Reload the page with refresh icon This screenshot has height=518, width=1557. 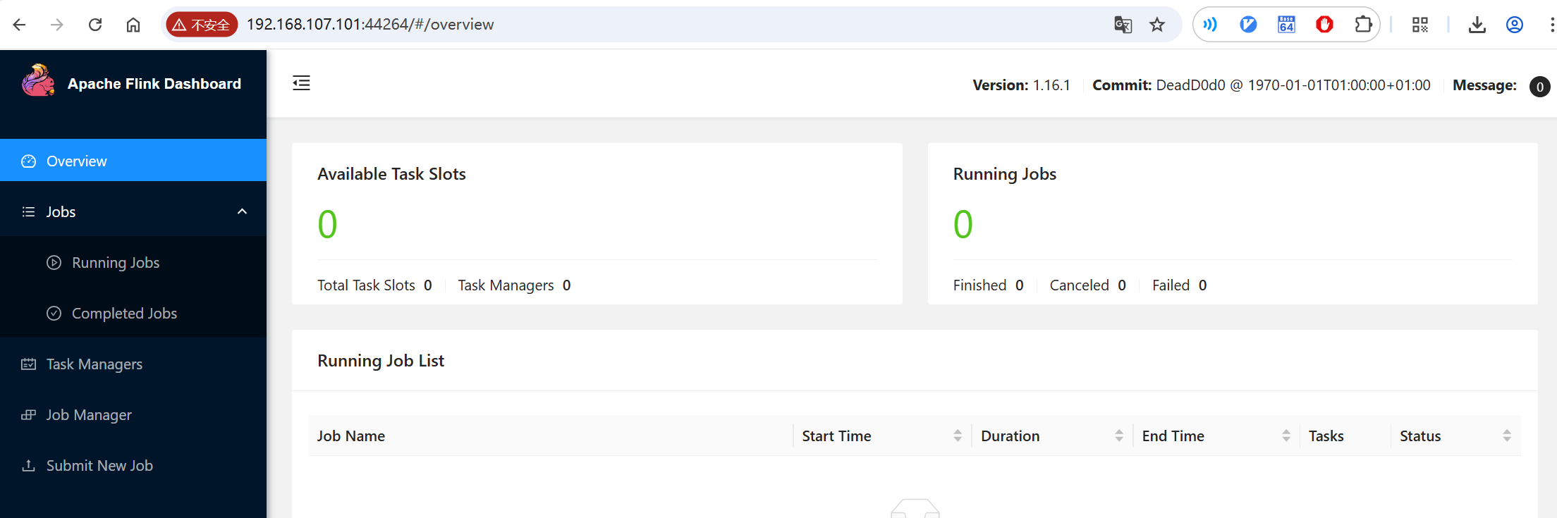[95, 25]
